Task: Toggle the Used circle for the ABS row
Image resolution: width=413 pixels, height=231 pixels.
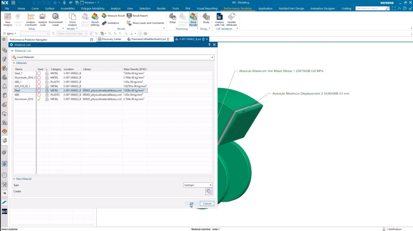Action: point(39,95)
